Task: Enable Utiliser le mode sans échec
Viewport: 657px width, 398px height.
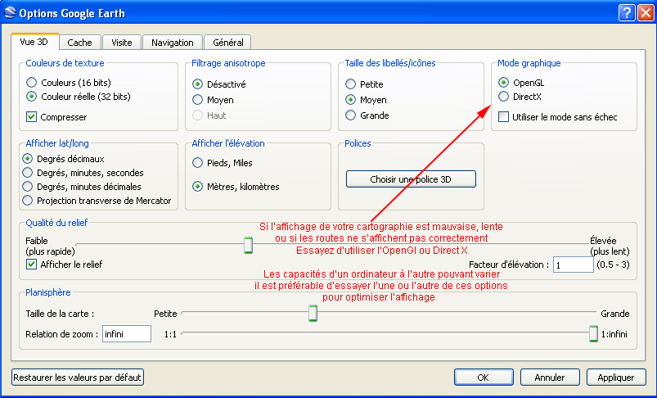Action: click(x=503, y=116)
